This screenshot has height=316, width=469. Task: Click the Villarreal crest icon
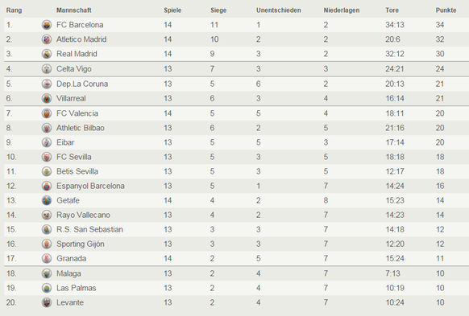[47, 98]
